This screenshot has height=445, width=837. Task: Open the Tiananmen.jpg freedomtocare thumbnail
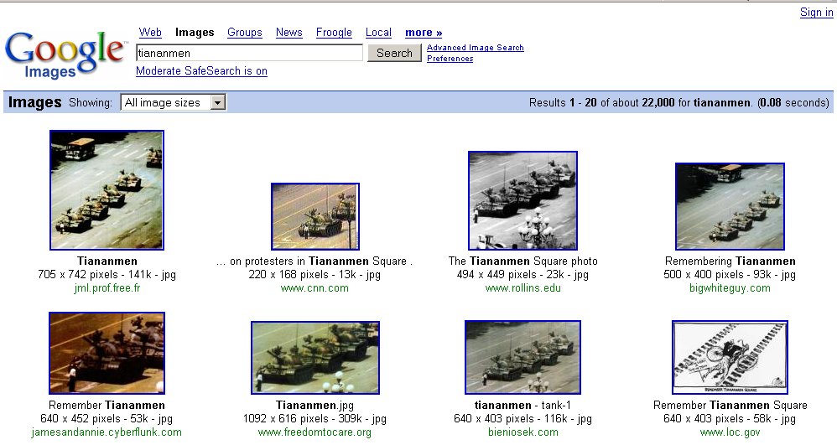point(315,358)
